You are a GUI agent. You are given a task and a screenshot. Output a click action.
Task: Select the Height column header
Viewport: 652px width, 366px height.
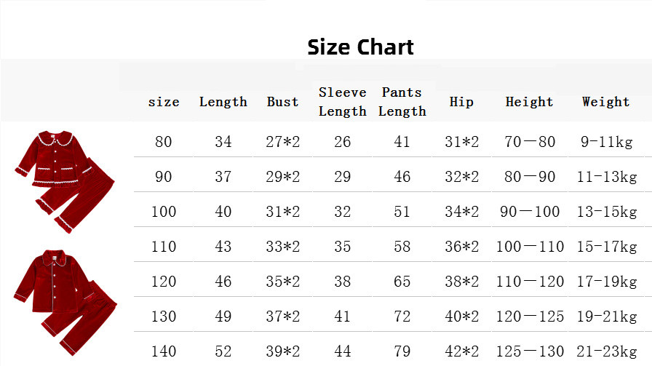(x=529, y=102)
